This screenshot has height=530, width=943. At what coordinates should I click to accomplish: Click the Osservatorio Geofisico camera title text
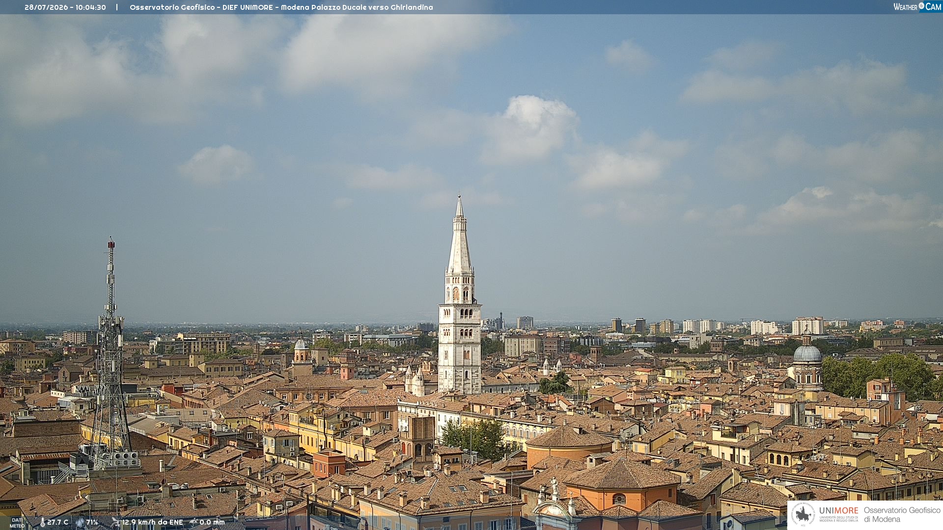tap(281, 7)
